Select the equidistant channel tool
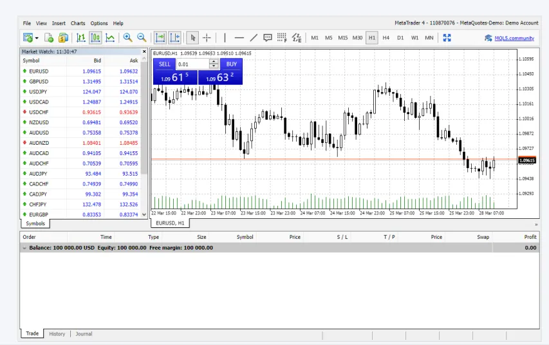The height and width of the screenshot is (345, 549). pyautogui.click(x=297, y=38)
